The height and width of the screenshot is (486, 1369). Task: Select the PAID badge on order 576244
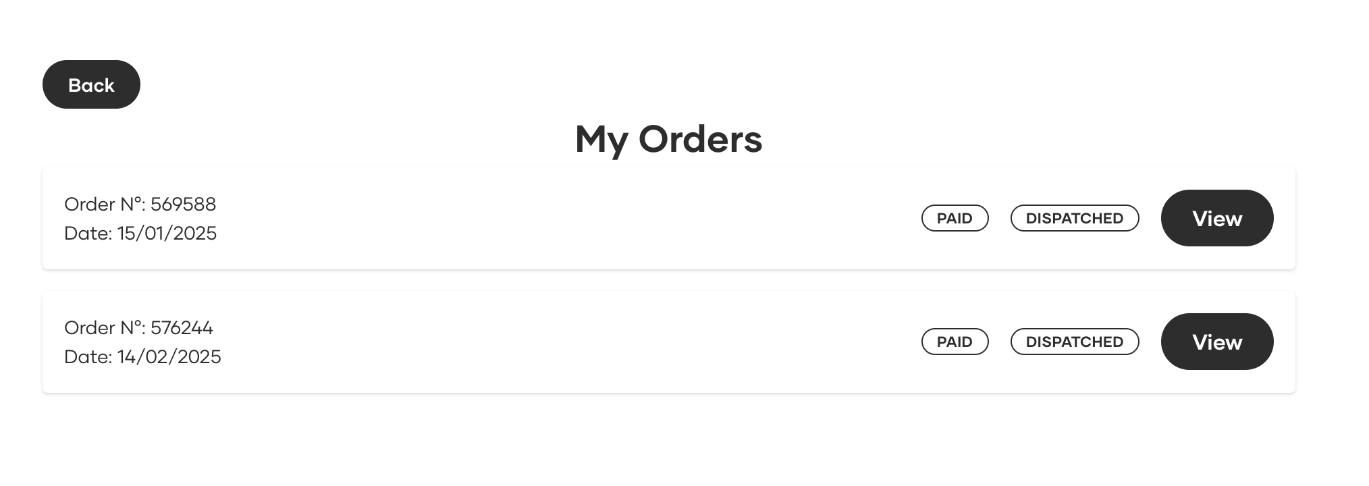click(x=955, y=342)
